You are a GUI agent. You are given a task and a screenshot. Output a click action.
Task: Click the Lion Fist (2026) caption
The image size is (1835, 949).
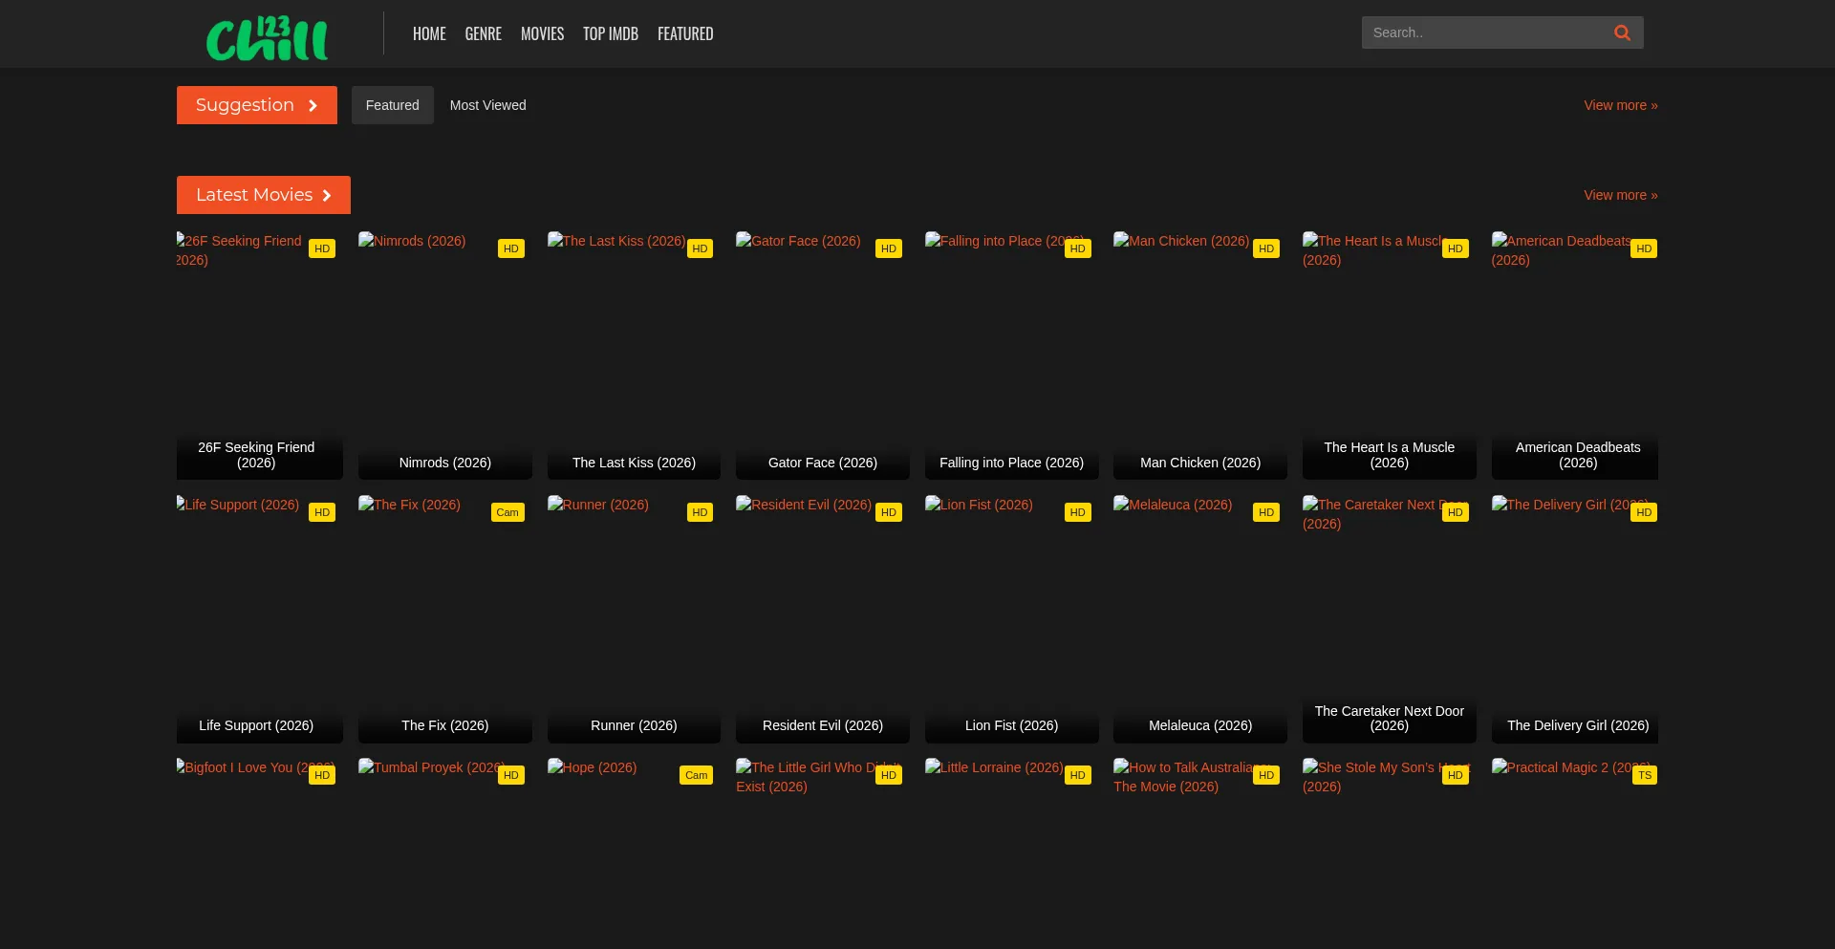(x=1012, y=725)
